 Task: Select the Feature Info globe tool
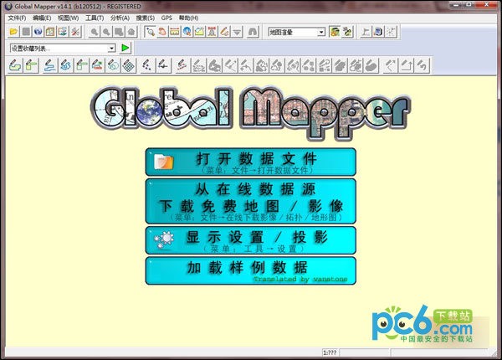[187, 32]
